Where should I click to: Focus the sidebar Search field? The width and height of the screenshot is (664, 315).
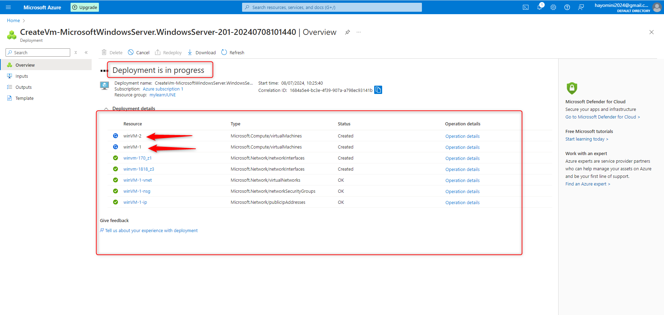[38, 52]
